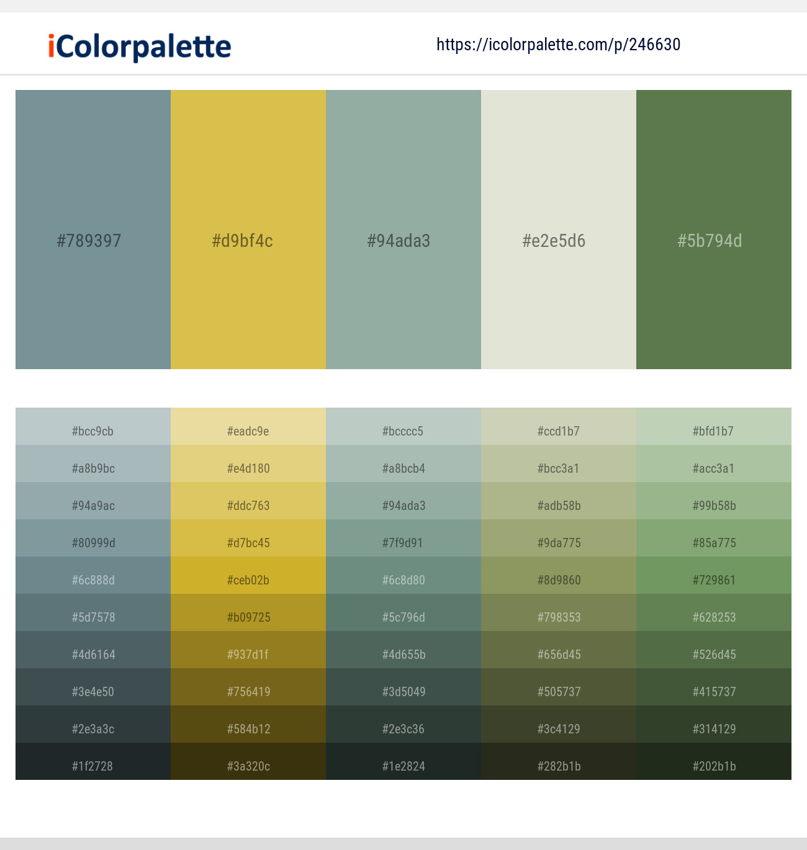Screen dimensions: 807x850
Task: Open the palette URL icolorpalette.com/p/246630
Action: click(557, 44)
